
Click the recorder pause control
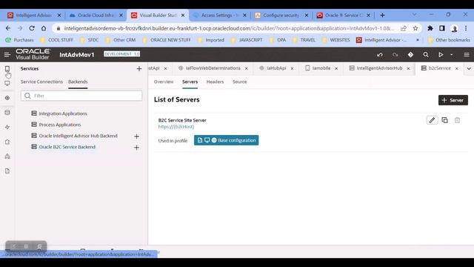tap(27, 246)
